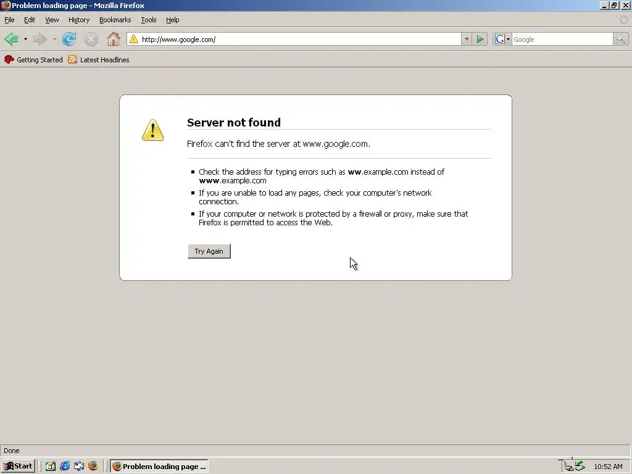Click the Forward arrow button
The image size is (632, 474).
[x=39, y=39]
